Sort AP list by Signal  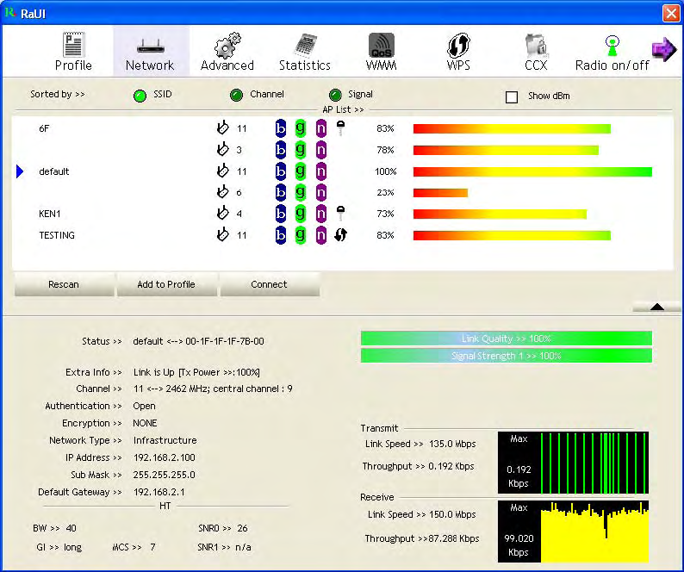pos(335,95)
